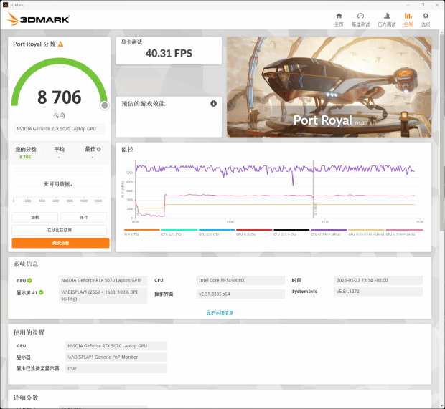445x409 pixels.
Task: Click the 无可用数据 no data message
Action: click(58, 184)
